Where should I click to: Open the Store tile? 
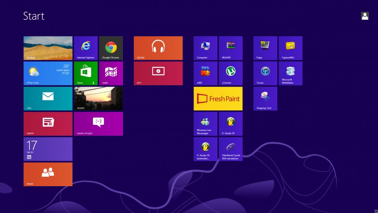86,73
